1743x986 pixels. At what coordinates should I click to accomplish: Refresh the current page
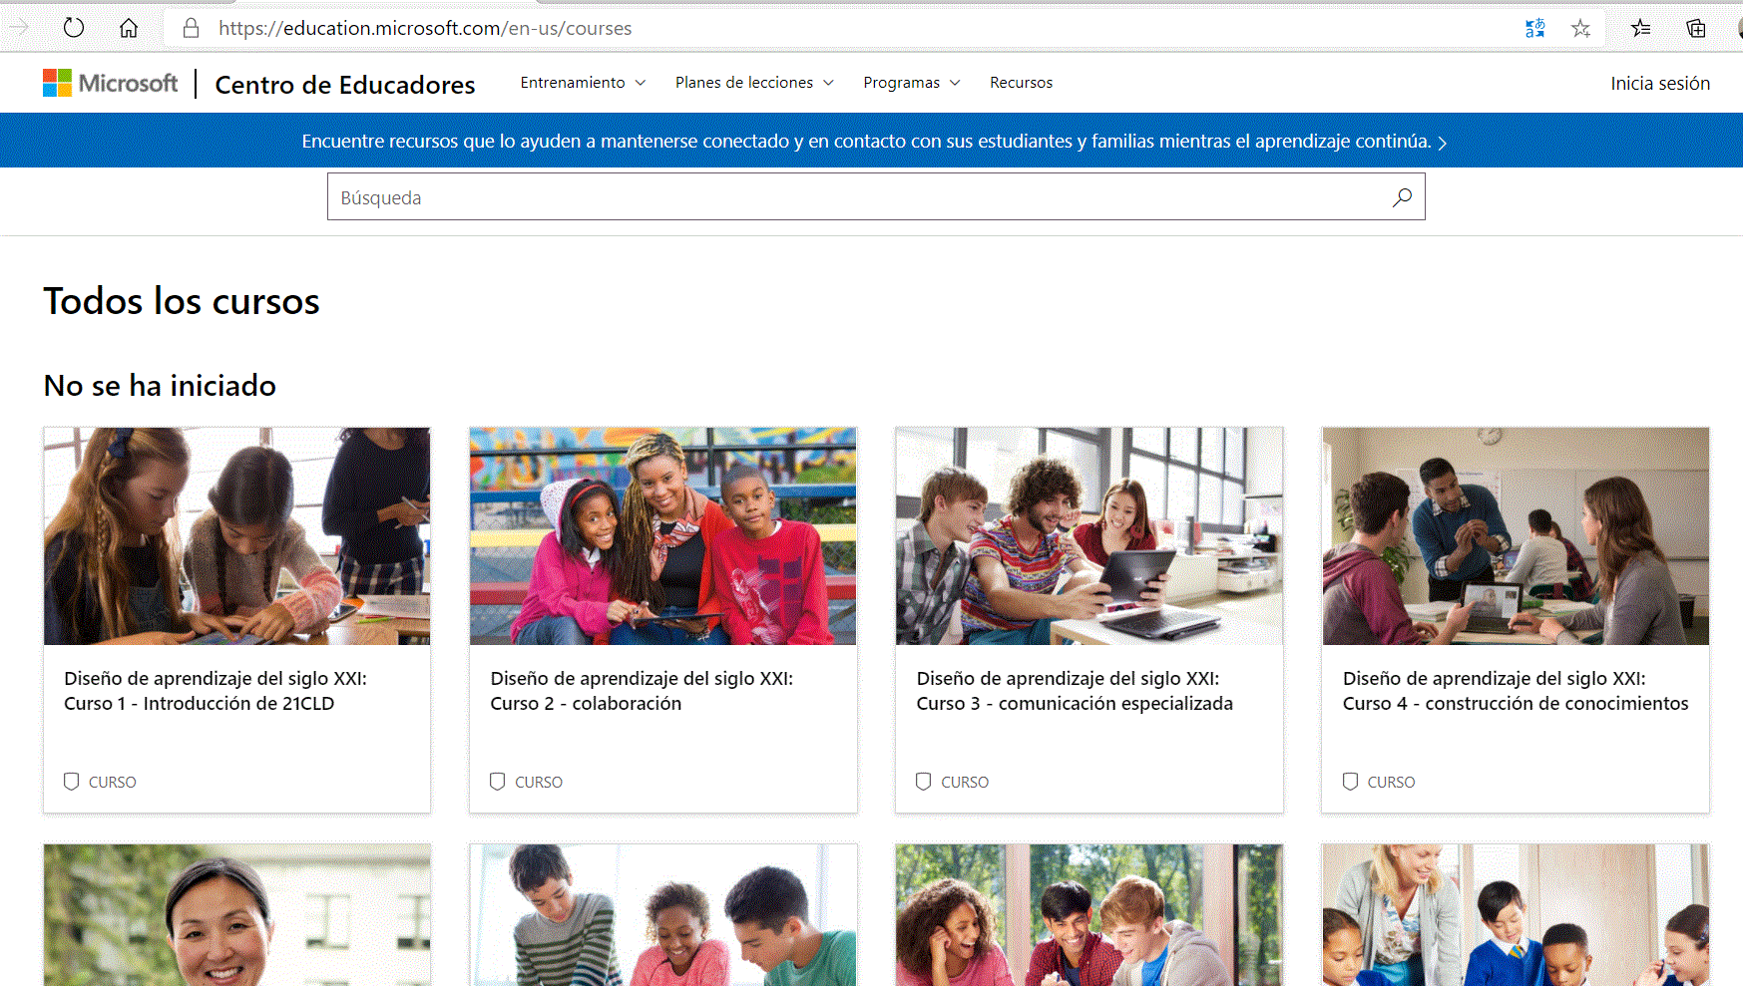(74, 28)
